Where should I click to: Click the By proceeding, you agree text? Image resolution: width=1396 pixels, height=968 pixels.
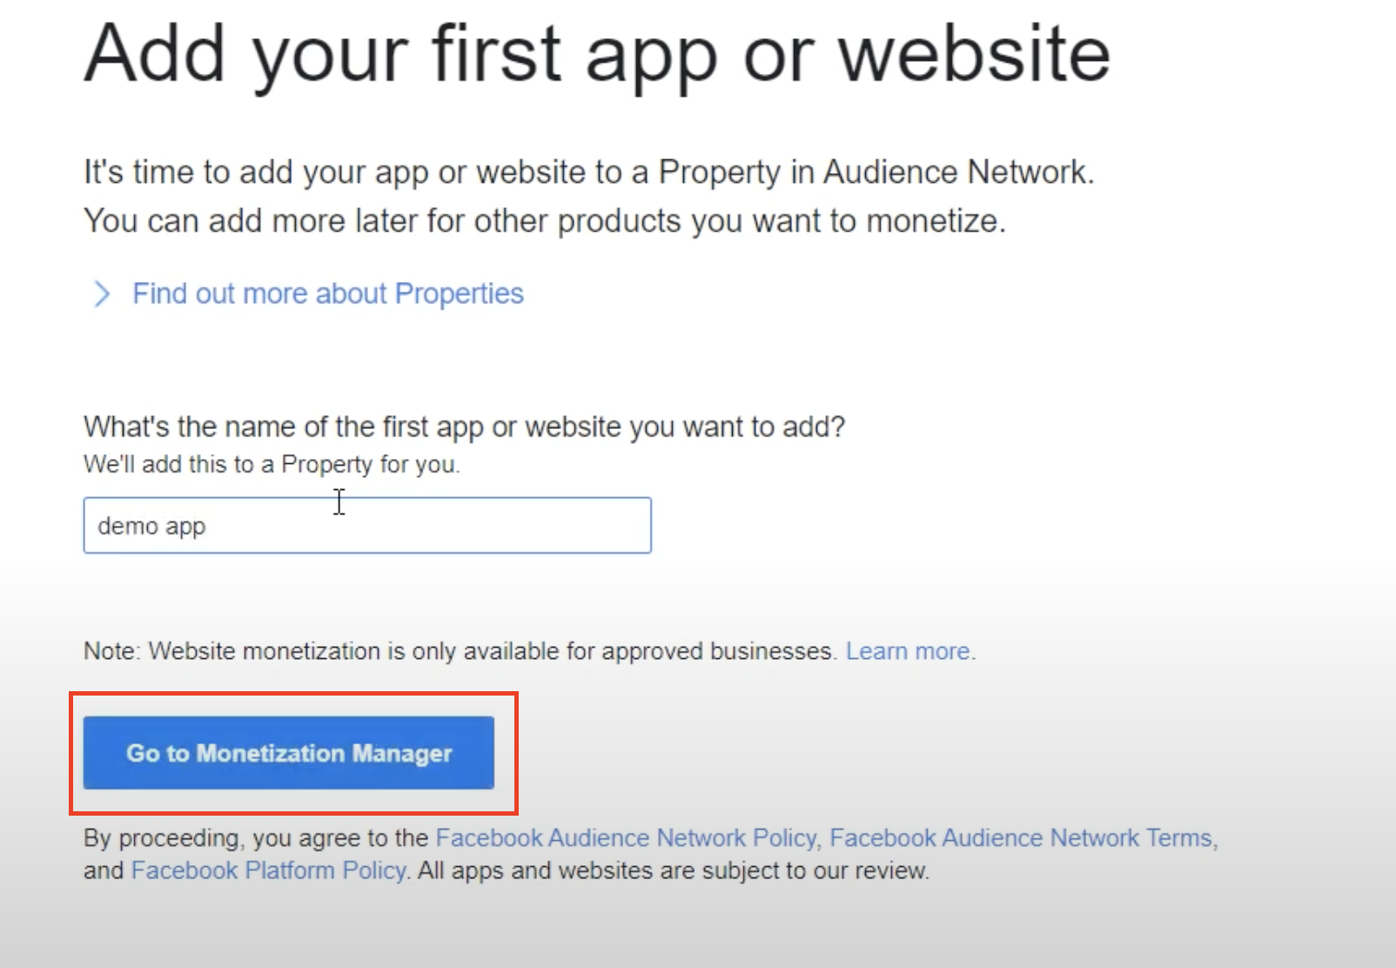click(x=256, y=837)
